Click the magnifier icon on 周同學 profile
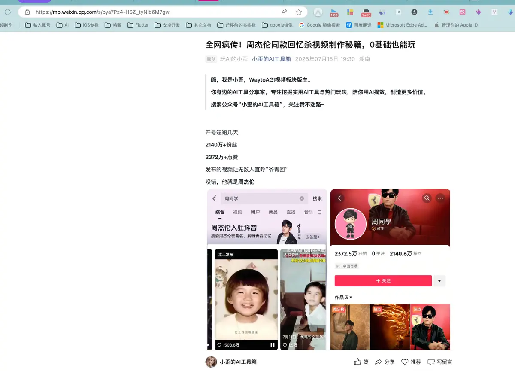 [427, 198]
